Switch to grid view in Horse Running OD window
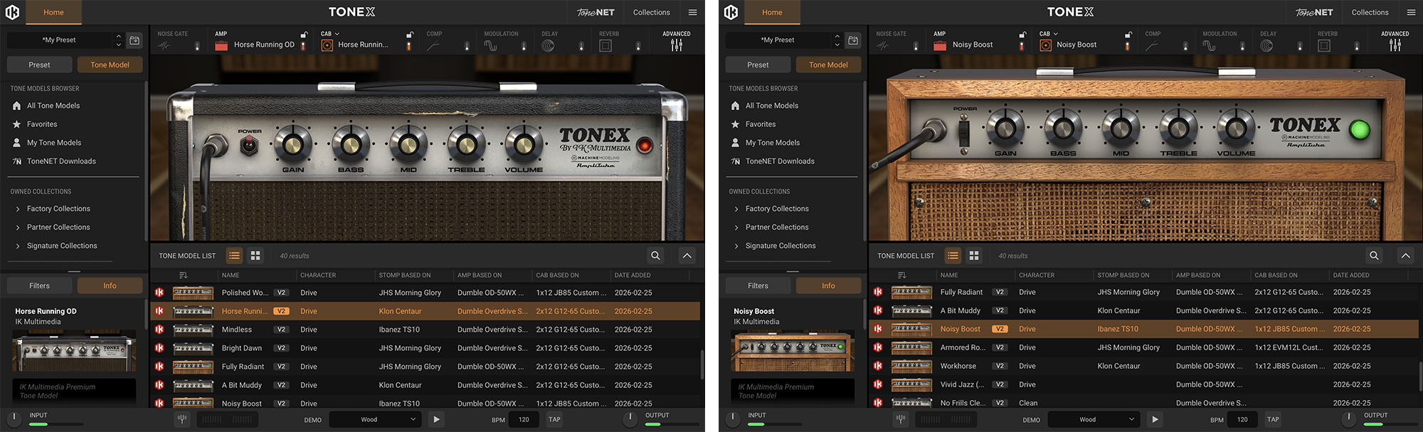 click(255, 256)
